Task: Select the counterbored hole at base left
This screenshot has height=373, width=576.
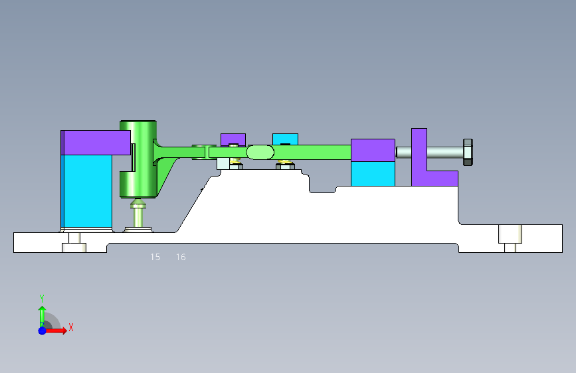Action: (x=74, y=242)
